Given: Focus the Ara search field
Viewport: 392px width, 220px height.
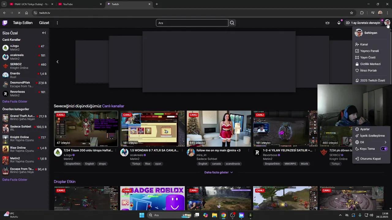Looking at the screenshot, I should coord(192,23).
